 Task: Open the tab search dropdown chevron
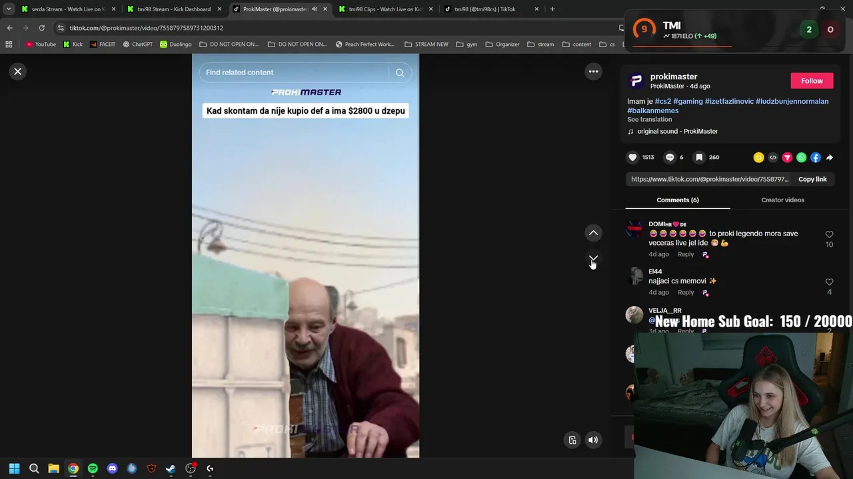point(8,9)
